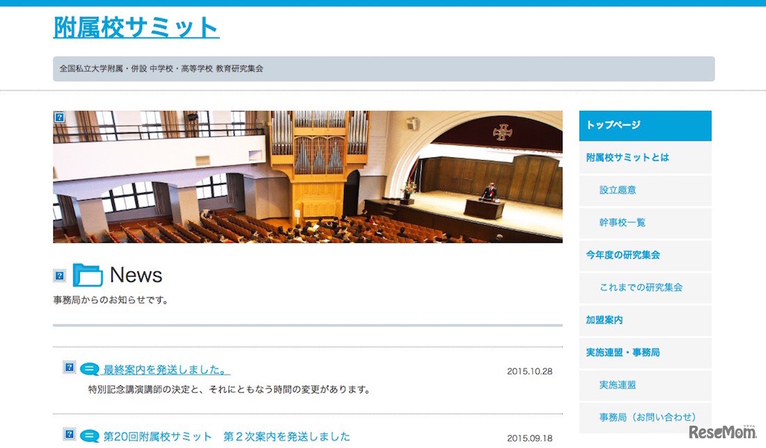Click the ReseMom logo watermark
Screen dimensions: 766x448
click(722, 432)
